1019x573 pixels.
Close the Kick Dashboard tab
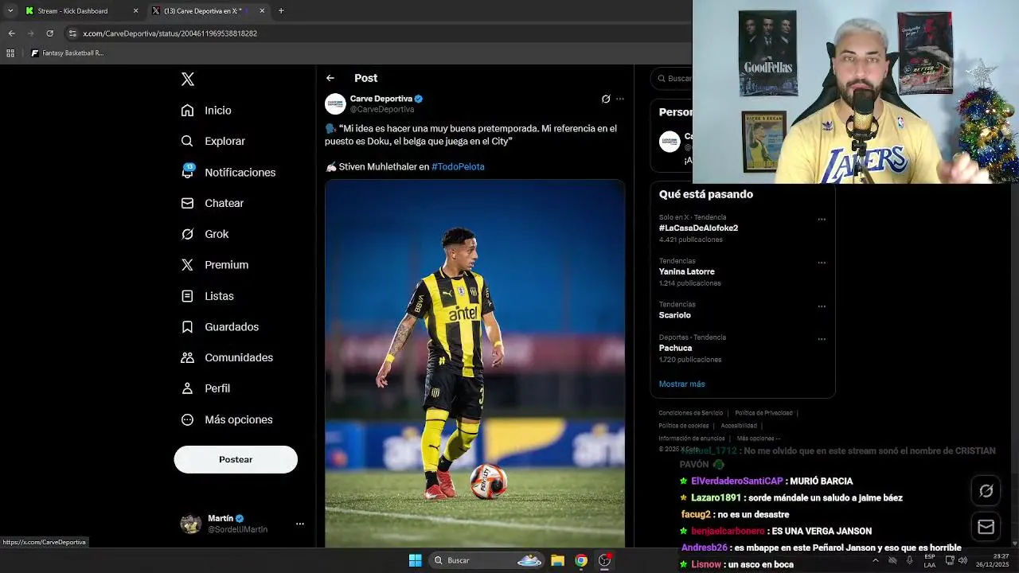135,11
